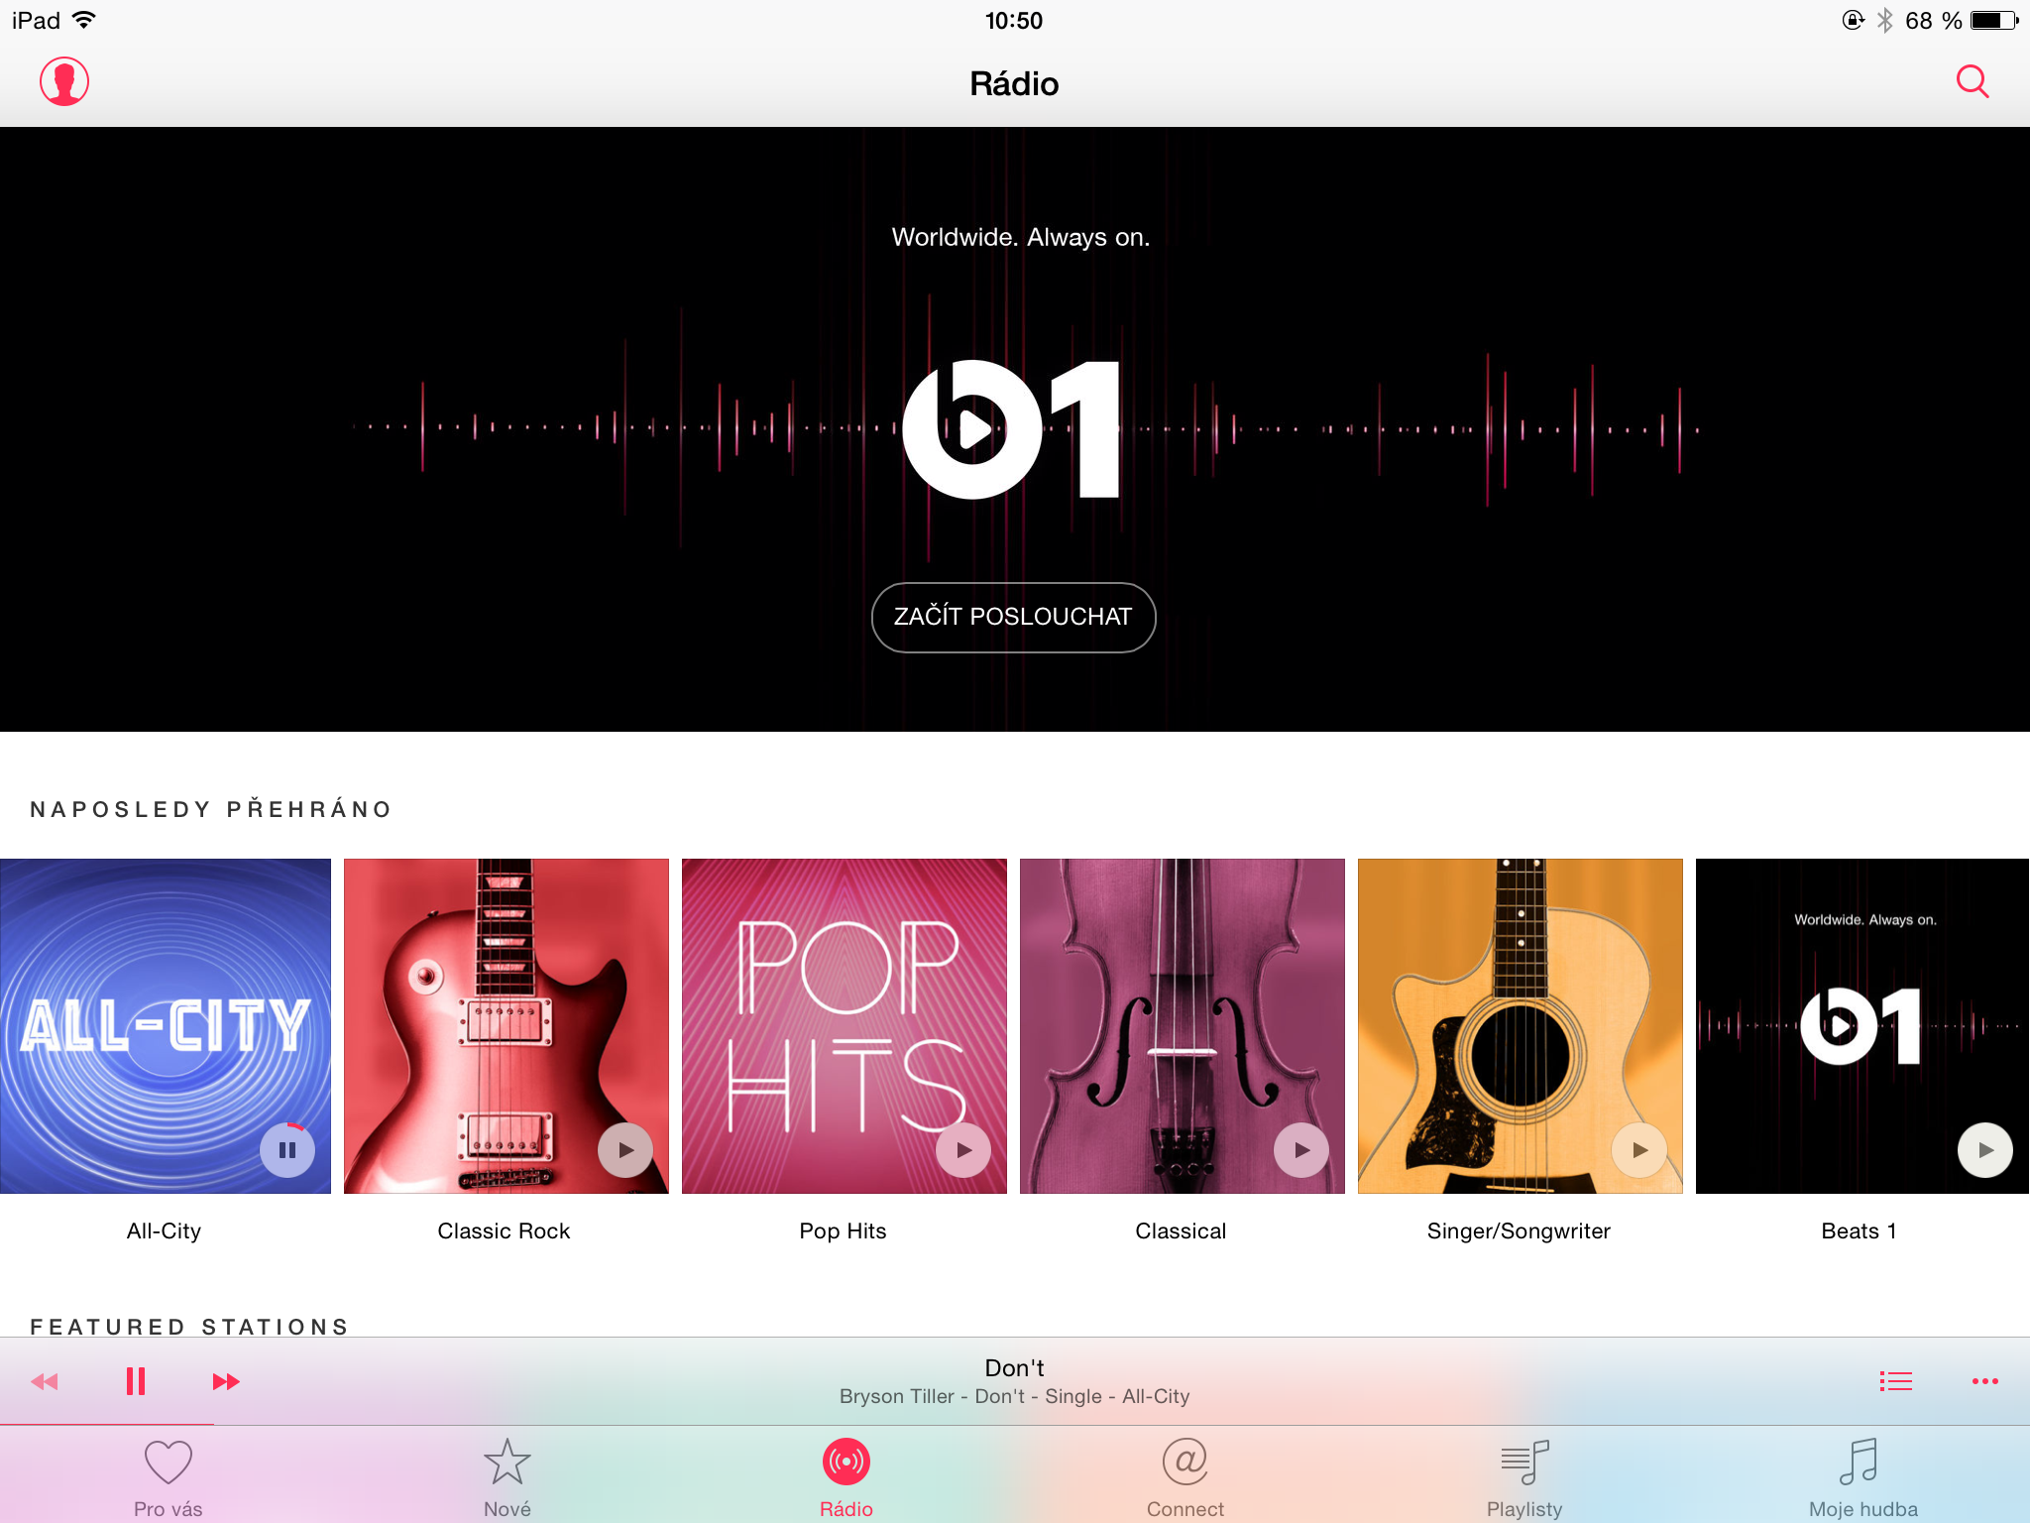Viewport: 2030px width, 1523px height.
Task: Play the Pop Hits station
Action: [963, 1150]
